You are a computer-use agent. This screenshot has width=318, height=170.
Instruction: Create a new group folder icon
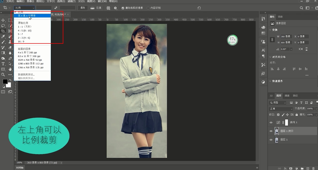pos(302,168)
